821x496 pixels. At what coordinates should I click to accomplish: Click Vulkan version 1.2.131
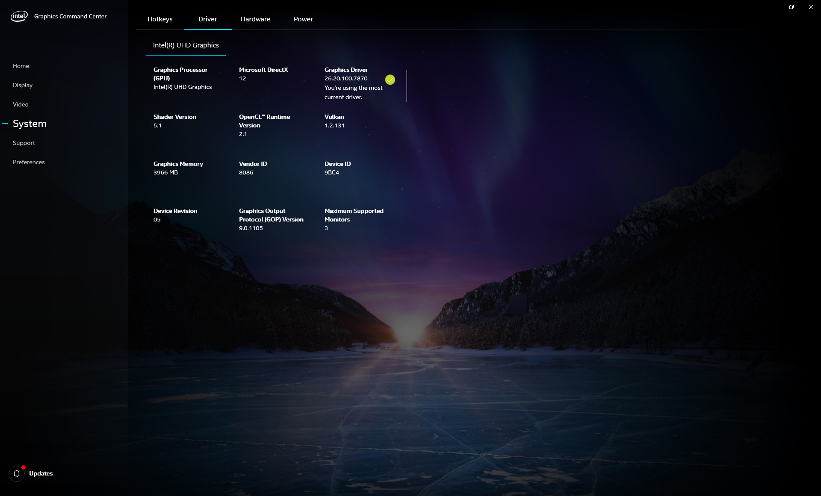pyautogui.click(x=334, y=125)
